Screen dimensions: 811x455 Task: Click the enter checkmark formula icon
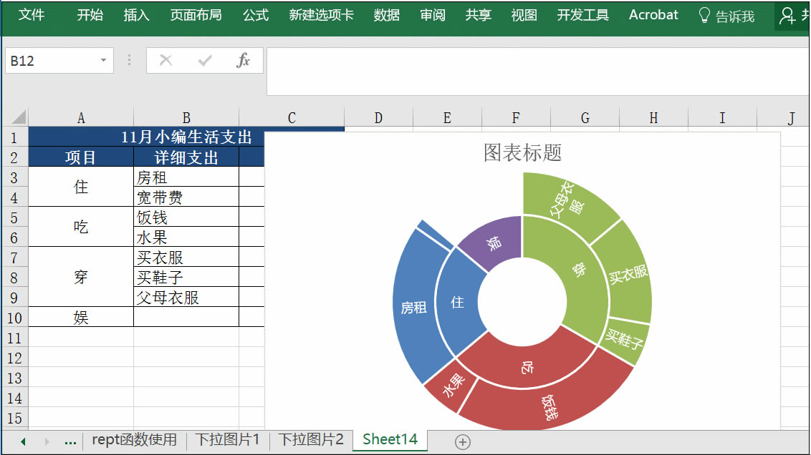point(205,60)
